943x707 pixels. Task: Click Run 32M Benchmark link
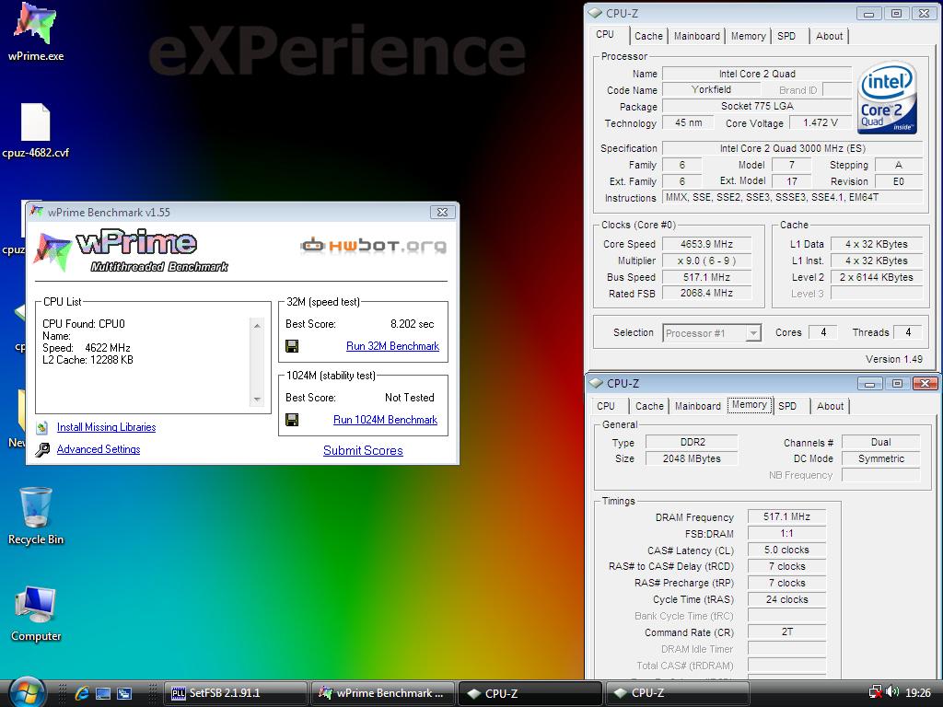click(x=392, y=346)
